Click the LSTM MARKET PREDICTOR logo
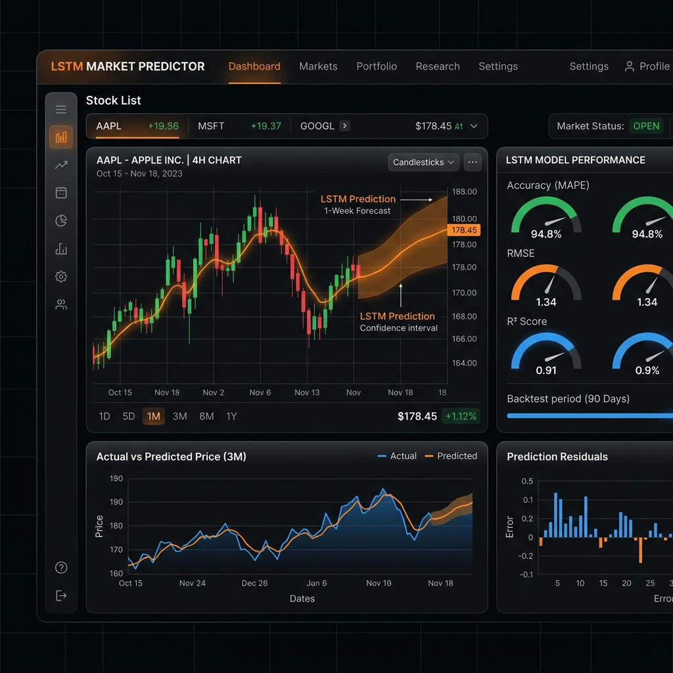Screen dimensions: 673x673 [128, 66]
